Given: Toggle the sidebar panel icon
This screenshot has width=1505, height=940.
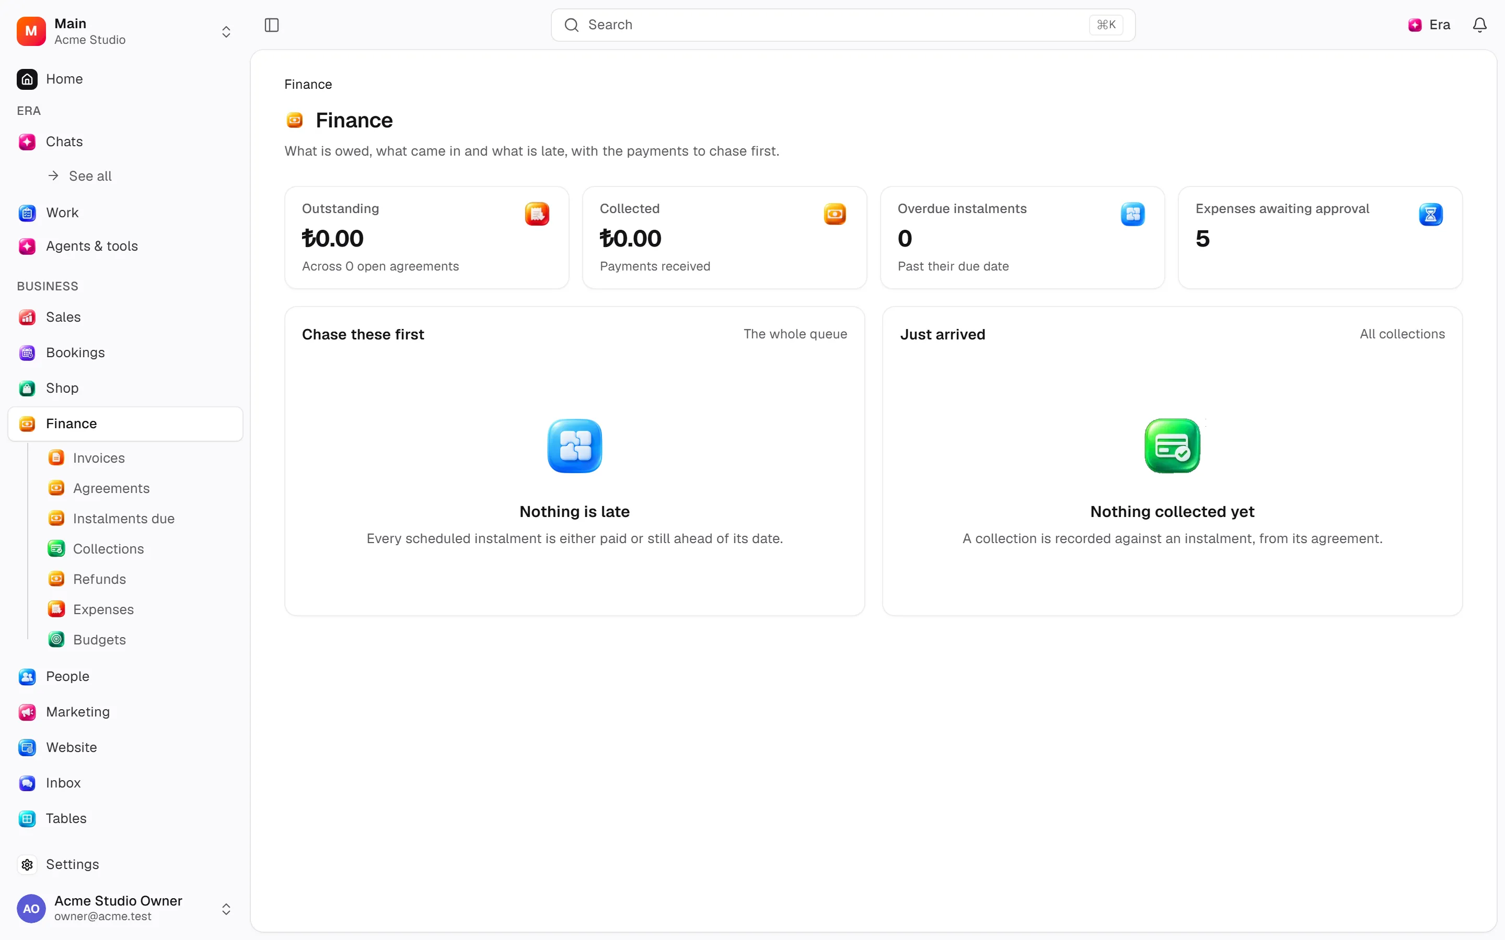Looking at the screenshot, I should pyautogui.click(x=272, y=25).
